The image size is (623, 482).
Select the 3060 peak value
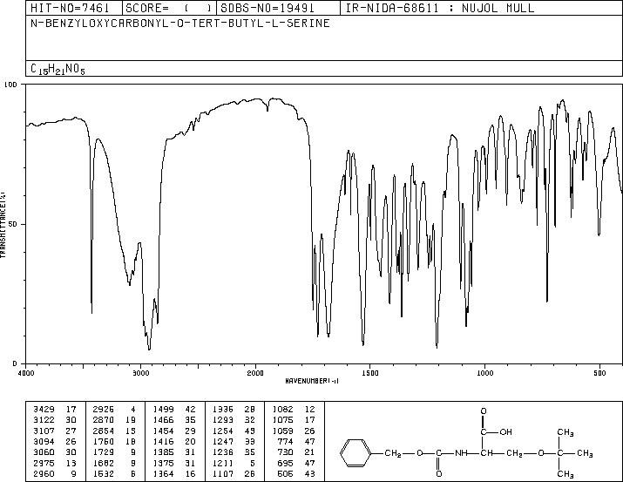(x=44, y=452)
